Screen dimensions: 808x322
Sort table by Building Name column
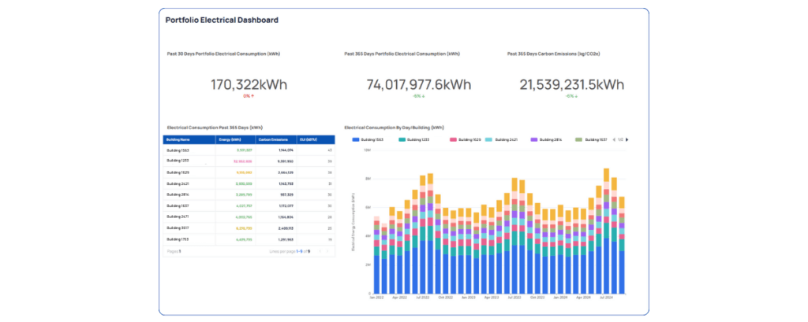178,139
